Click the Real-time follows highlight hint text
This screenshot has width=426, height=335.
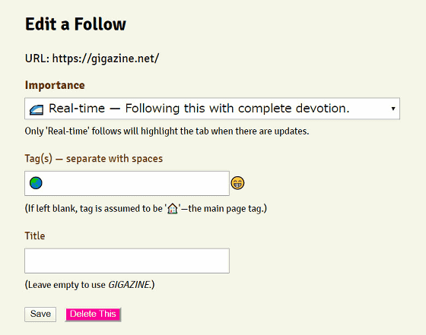coord(167,131)
